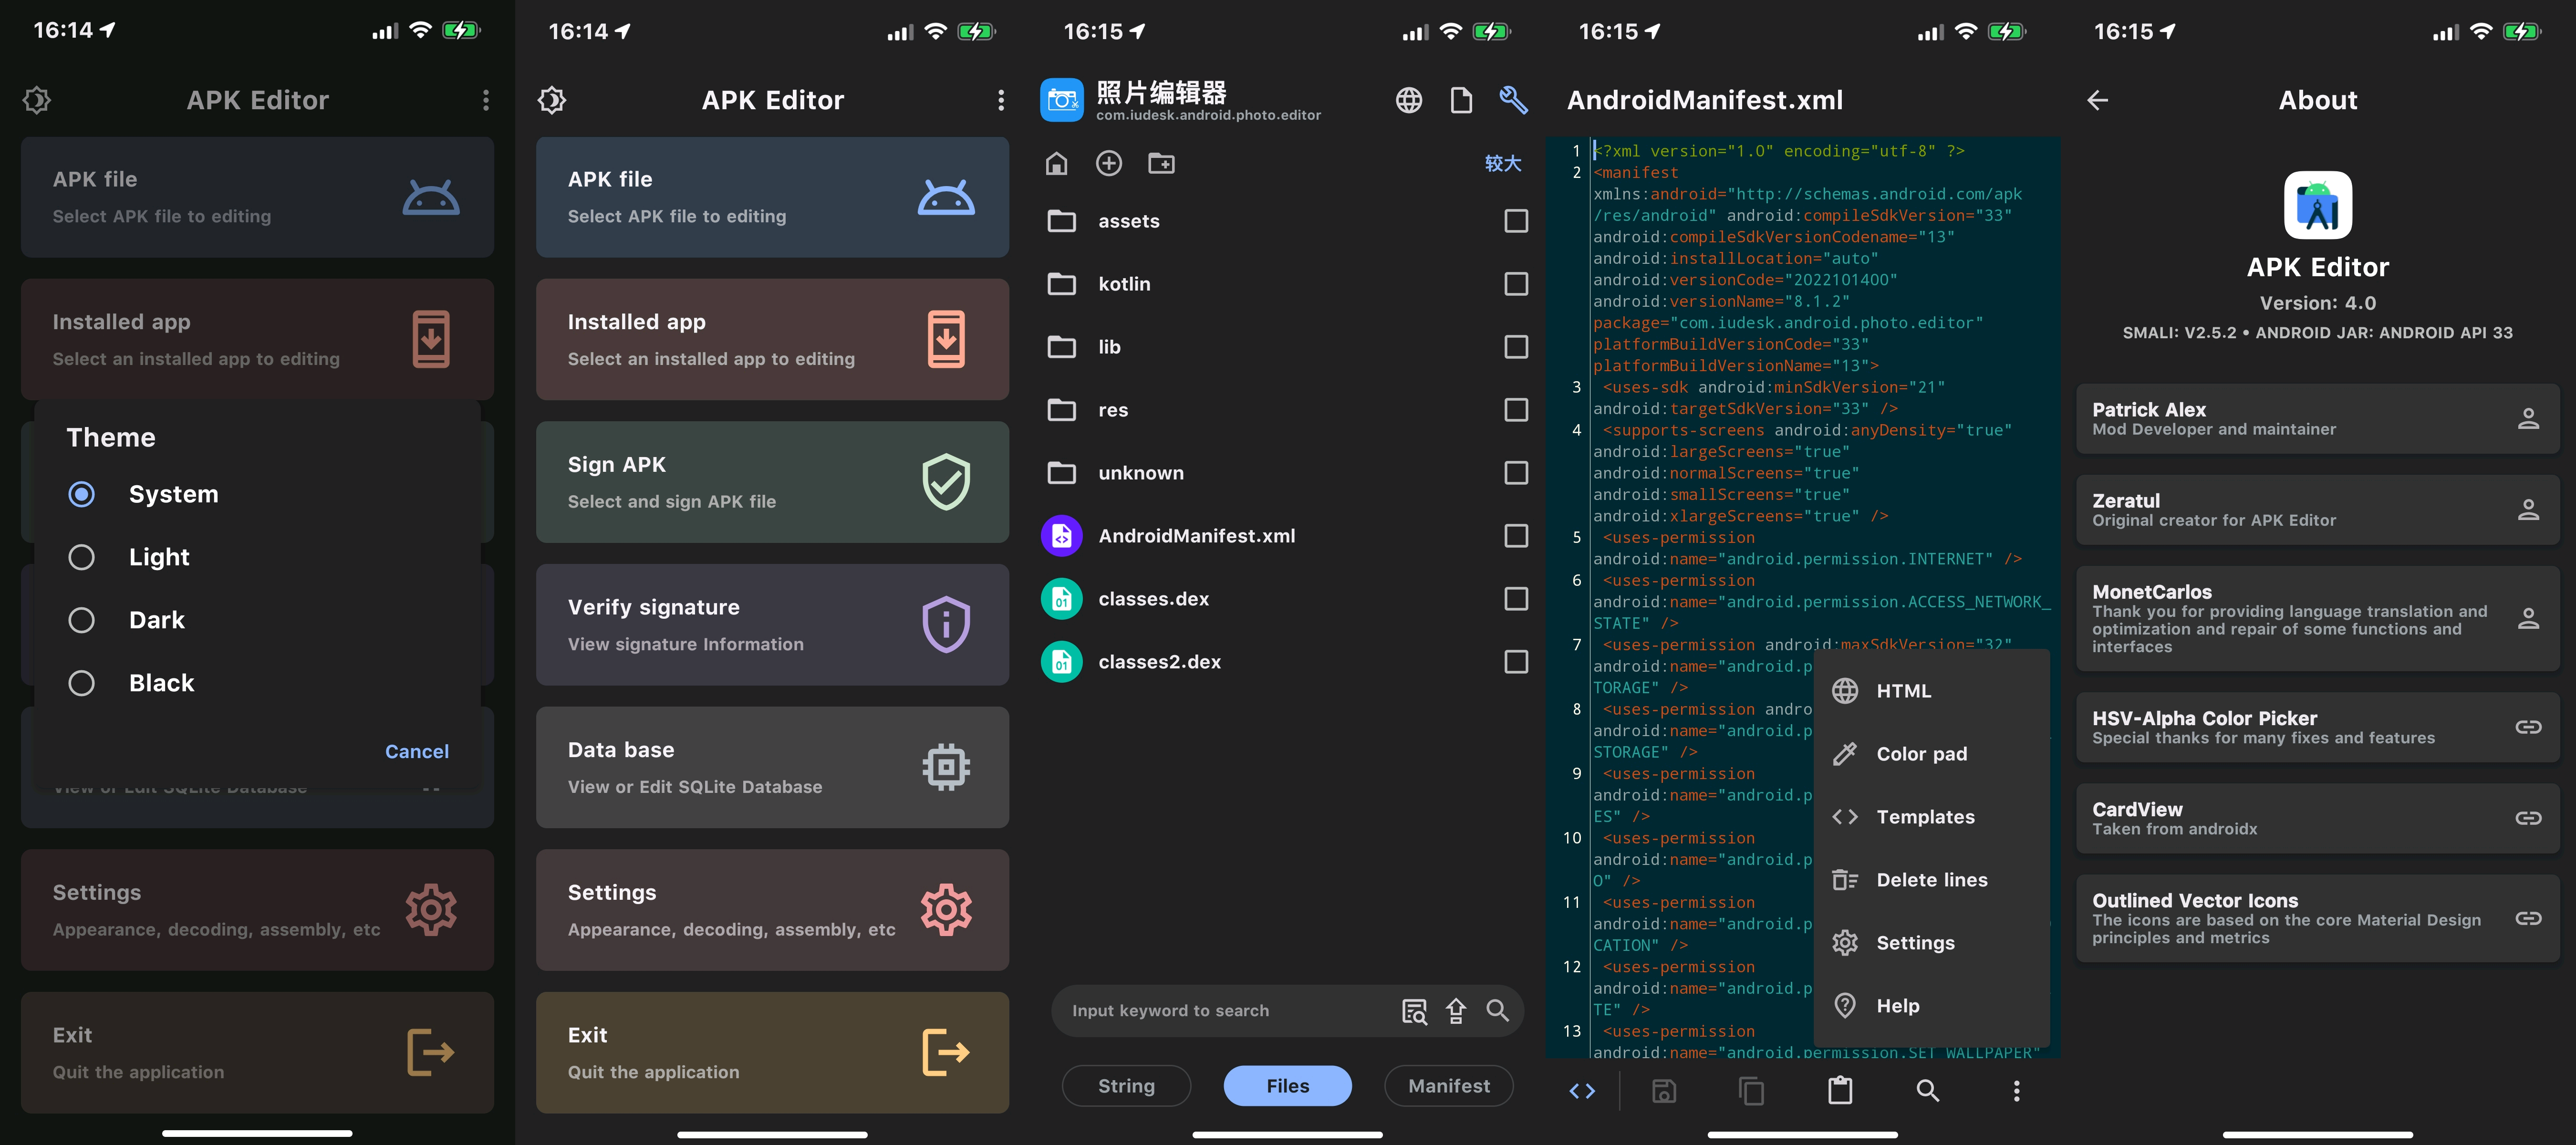Tick the kotlin folder checkbox
This screenshot has height=1145, width=2576.
(1516, 284)
